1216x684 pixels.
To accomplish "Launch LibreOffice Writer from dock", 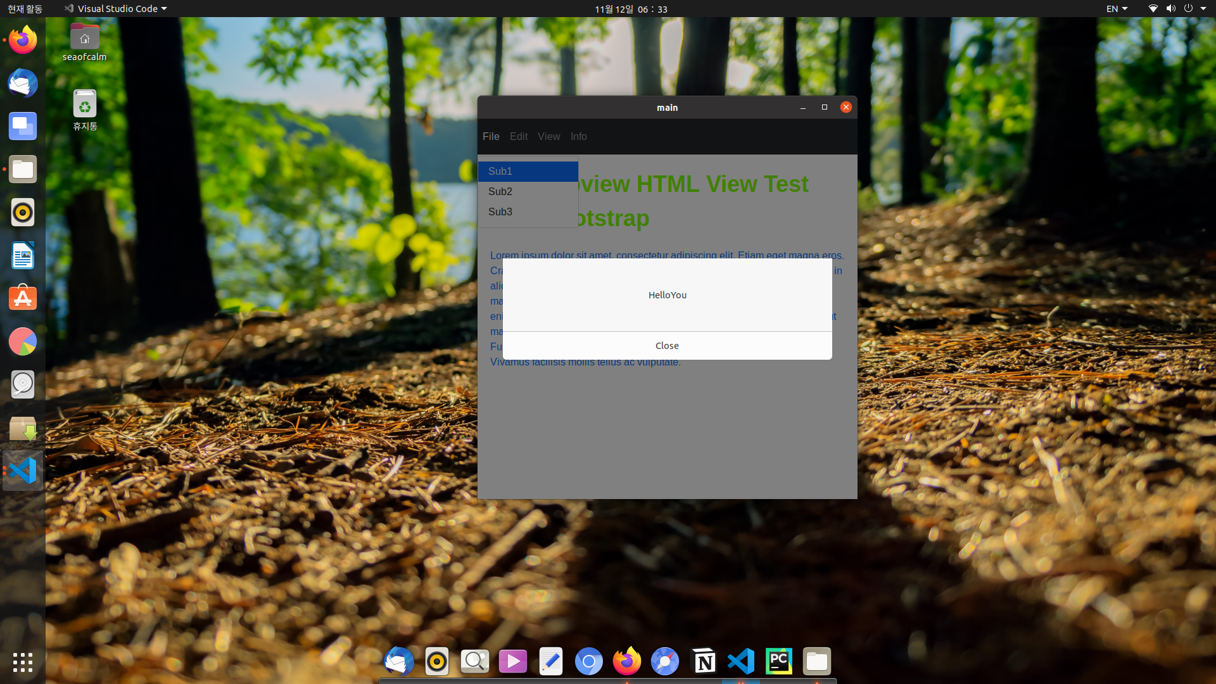I will [23, 256].
